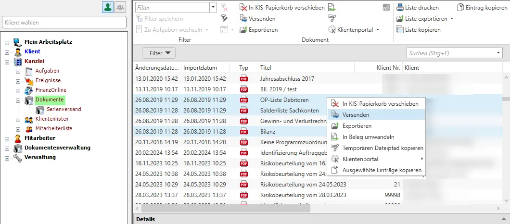Choose In Beleg umwandeln from context menu

pos(376,137)
